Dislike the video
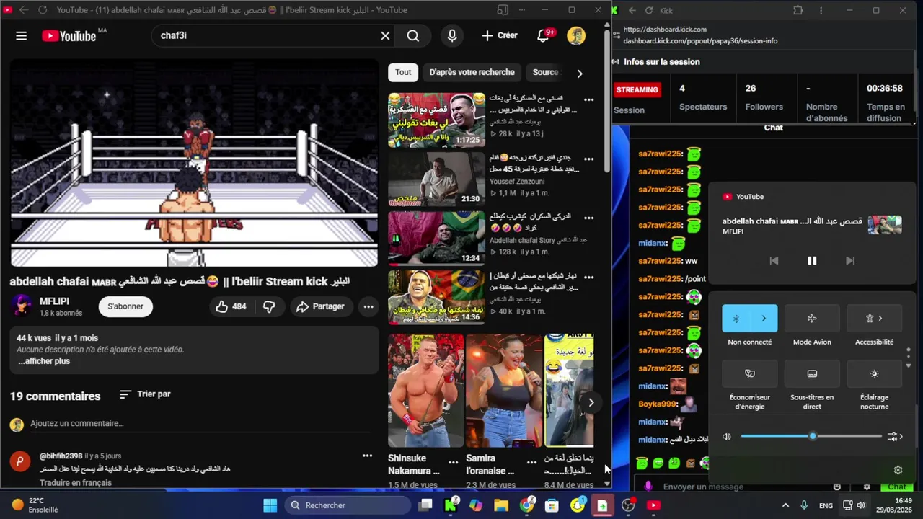 click(x=269, y=306)
